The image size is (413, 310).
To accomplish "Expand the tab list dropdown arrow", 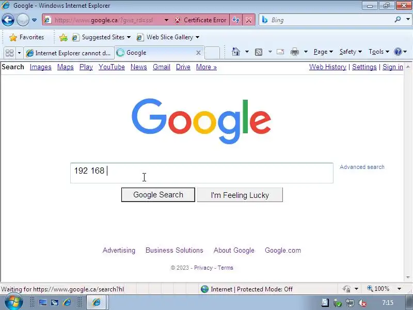I will (19, 53).
